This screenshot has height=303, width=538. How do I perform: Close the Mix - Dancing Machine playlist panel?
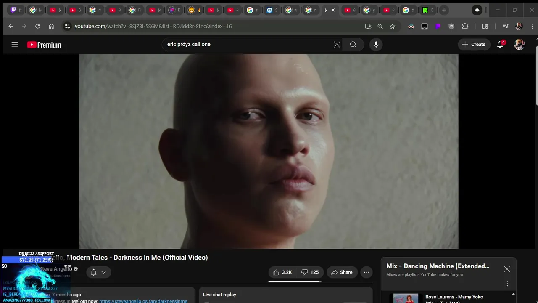507,269
